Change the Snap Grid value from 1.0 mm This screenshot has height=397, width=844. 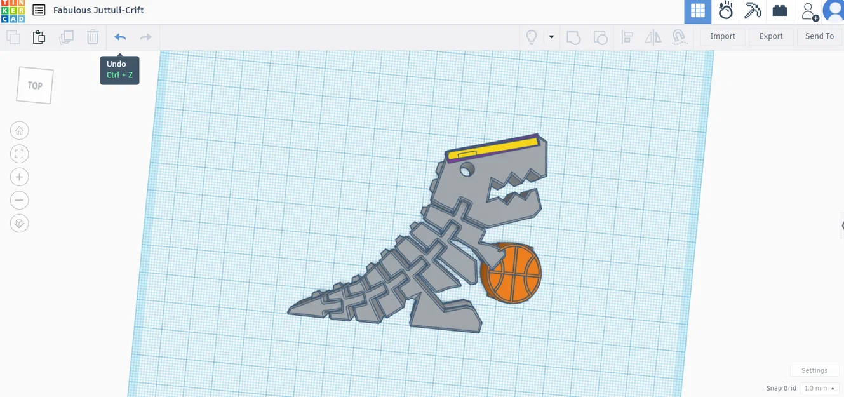(x=819, y=387)
